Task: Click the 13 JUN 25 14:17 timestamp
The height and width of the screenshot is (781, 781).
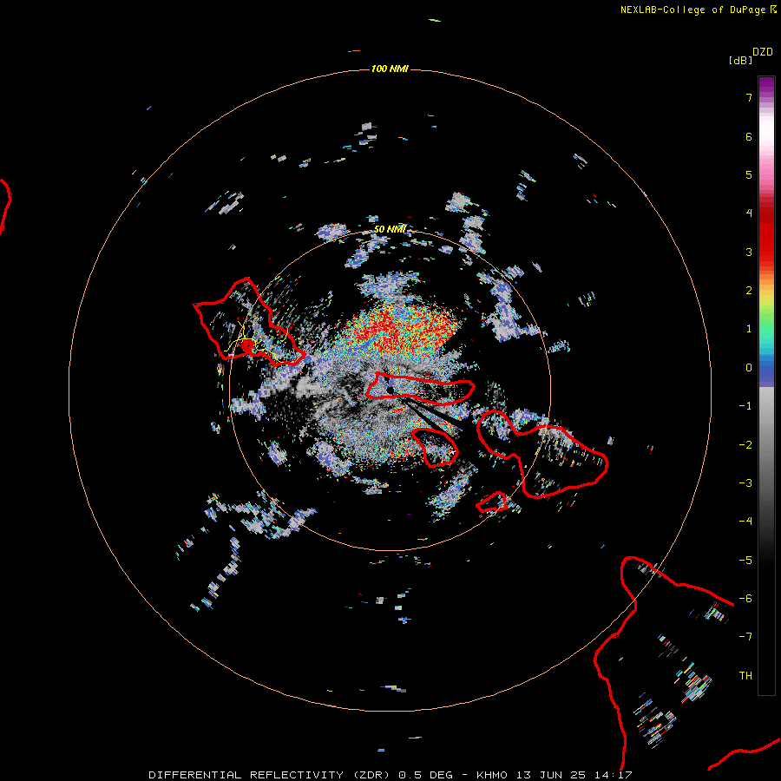Action: 574,775
